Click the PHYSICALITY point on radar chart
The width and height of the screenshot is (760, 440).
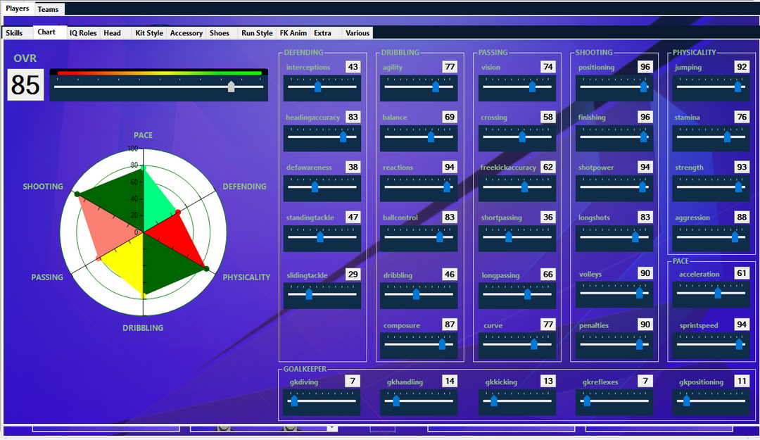[206, 268]
